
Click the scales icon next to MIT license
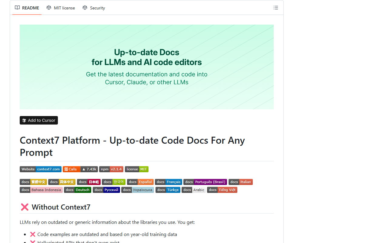point(49,8)
